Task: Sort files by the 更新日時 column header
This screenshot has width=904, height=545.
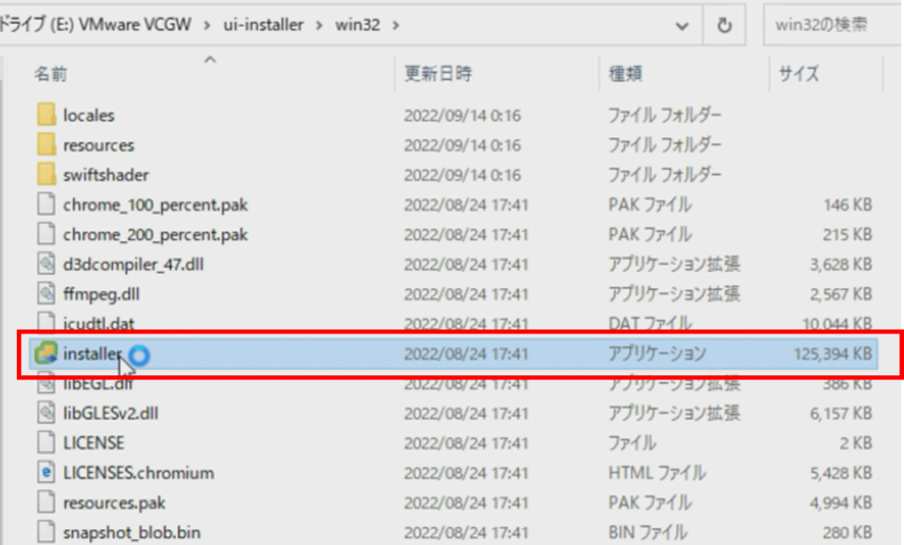Action: [x=438, y=74]
